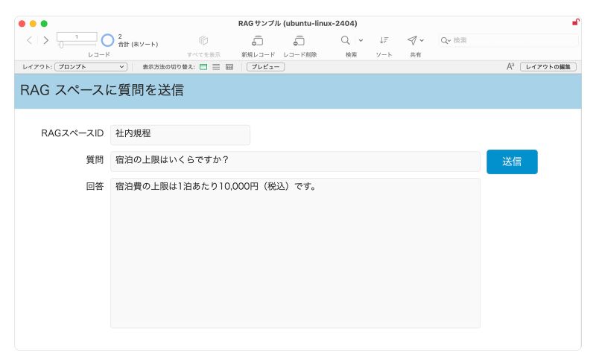The image size is (596, 364).
Task: Click the レイアウトの編集 button
Action: click(548, 67)
